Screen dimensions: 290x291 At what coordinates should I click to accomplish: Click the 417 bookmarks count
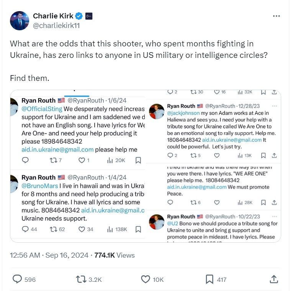tap(221, 279)
